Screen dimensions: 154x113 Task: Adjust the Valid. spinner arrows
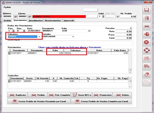point(103,17)
